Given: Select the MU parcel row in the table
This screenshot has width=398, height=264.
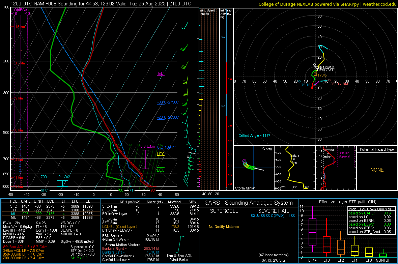Looking at the screenshot, I should coord(51,217).
